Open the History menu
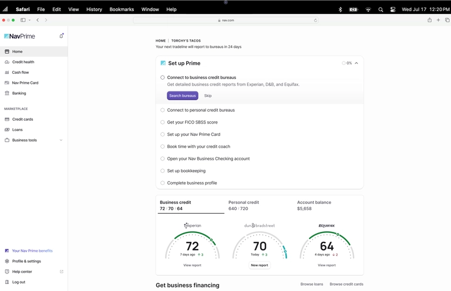 point(94,9)
